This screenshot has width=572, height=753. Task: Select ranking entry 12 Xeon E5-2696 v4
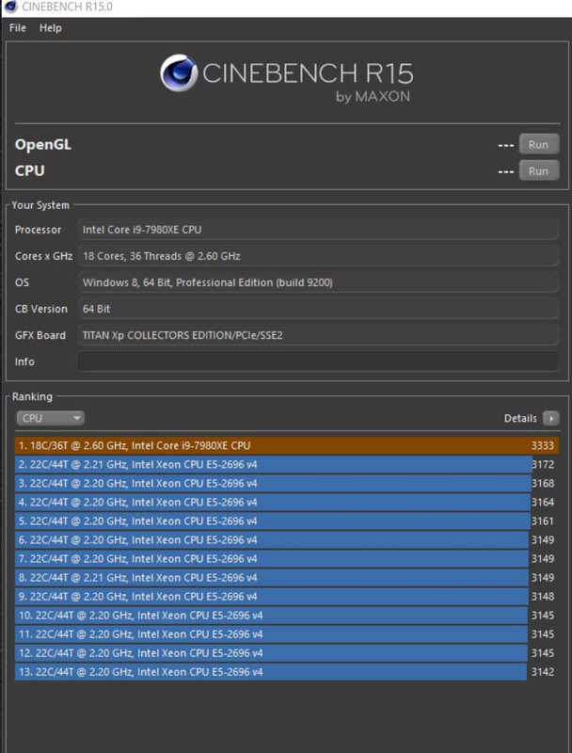pos(287,653)
